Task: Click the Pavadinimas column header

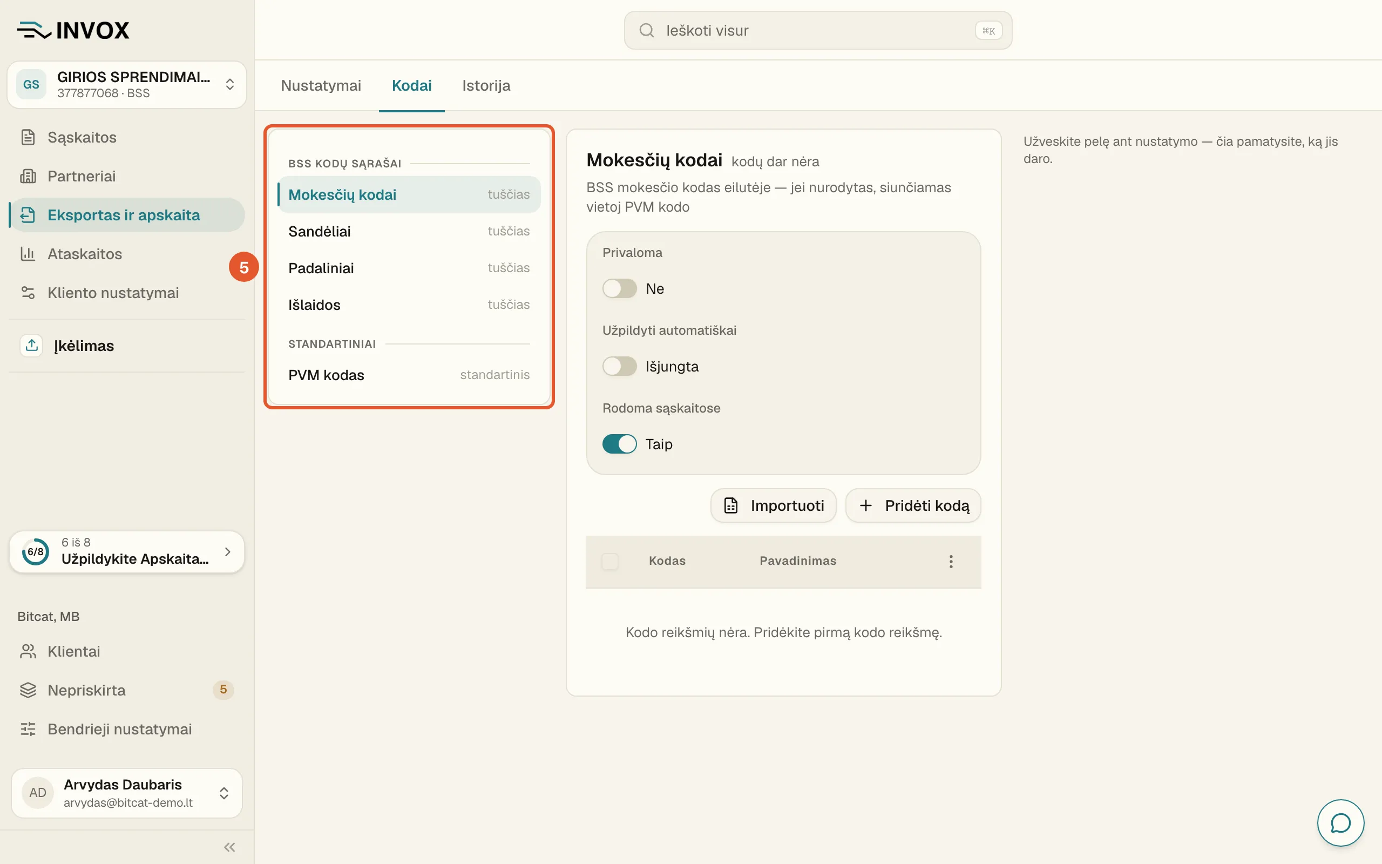Action: pyautogui.click(x=798, y=561)
